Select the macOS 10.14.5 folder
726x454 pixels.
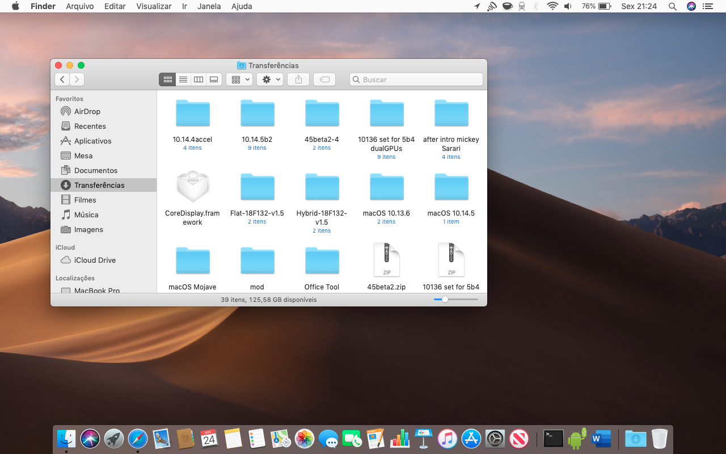(451, 187)
